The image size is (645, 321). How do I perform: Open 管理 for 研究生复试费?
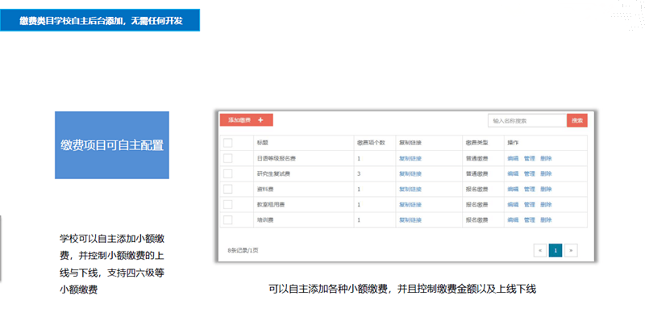530,173
